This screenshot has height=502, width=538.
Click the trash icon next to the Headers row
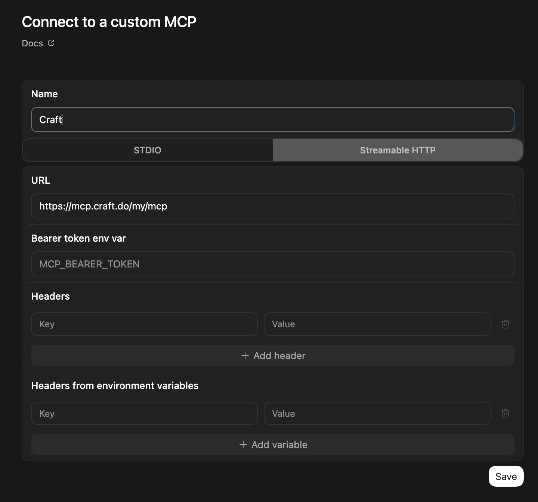coord(505,324)
